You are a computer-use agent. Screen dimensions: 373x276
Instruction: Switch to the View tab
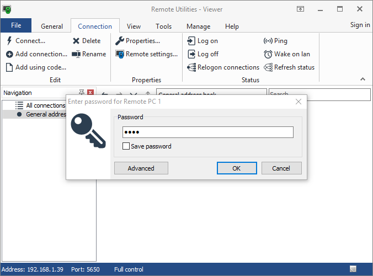pyautogui.click(x=134, y=26)
